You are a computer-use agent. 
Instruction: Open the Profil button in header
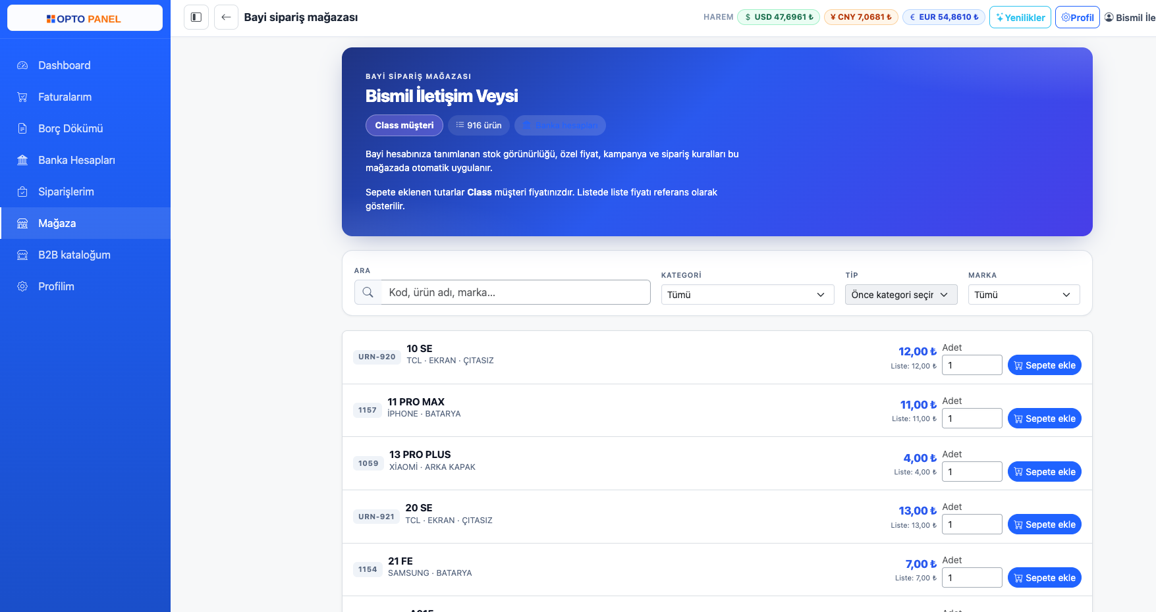pyautogui.click(x=1078, y=17)
